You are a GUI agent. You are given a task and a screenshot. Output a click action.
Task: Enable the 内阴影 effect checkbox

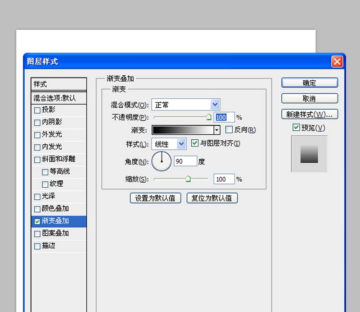[x=37, y=122]
